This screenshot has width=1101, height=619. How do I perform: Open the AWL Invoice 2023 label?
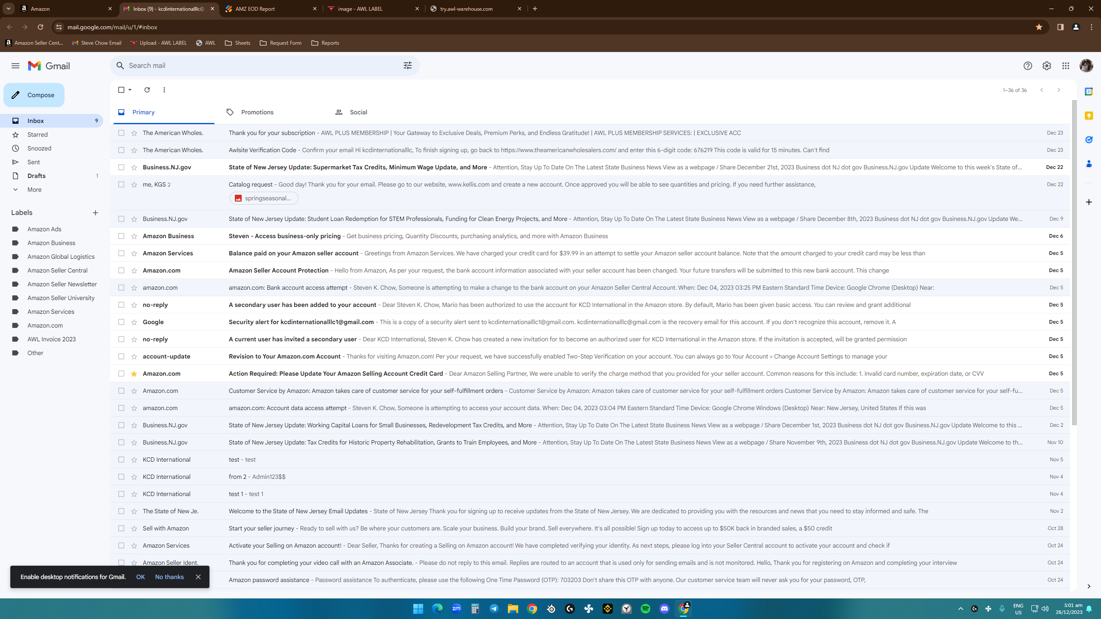52,339
